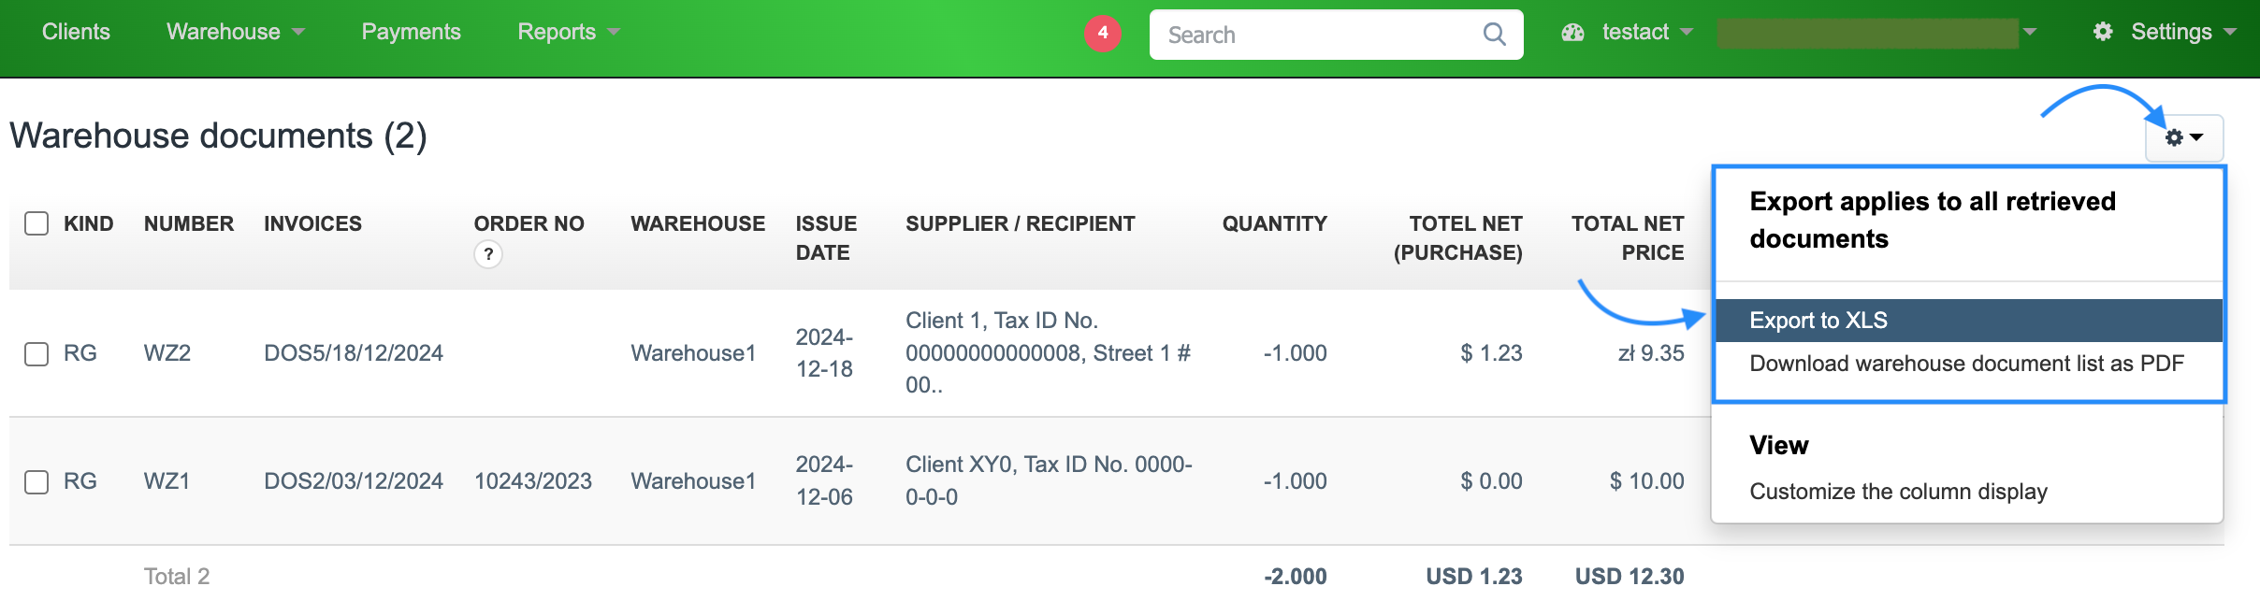The height and width of the screenshot is (615, 2260).
Task: Select Customize the column display option
Action: pyautogui.click(x=1898, y=492)
